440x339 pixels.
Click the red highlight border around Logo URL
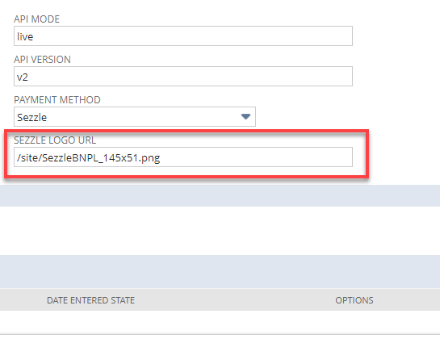click(186, 131)
